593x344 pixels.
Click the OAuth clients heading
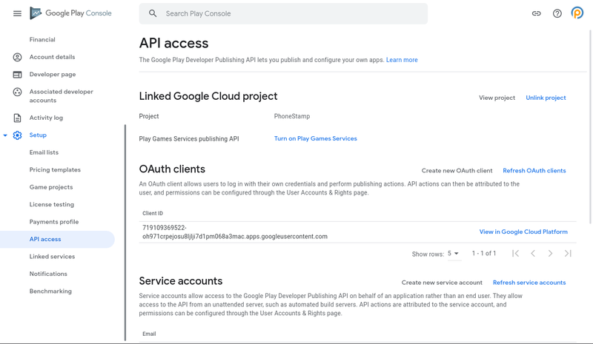pos(172,169)
